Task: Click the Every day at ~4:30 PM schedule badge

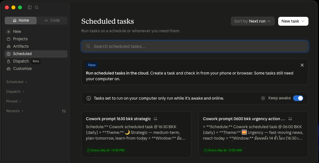Action: pyautogui.click(x=106, y=150)
